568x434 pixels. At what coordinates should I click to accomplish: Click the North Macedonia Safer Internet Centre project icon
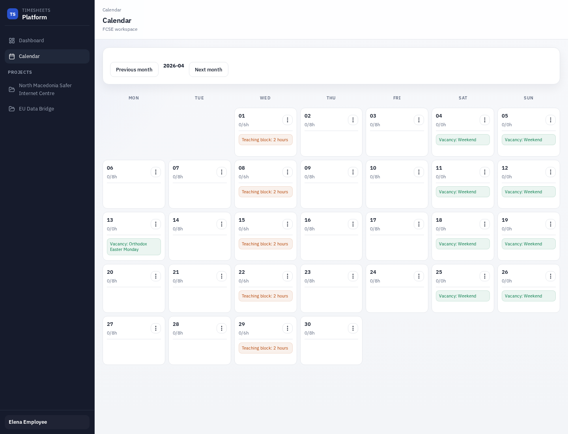(12, 90)
